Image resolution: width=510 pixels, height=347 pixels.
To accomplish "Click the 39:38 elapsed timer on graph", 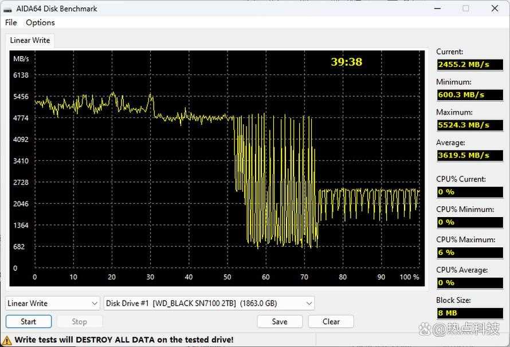I will click(x=346, y=62).
